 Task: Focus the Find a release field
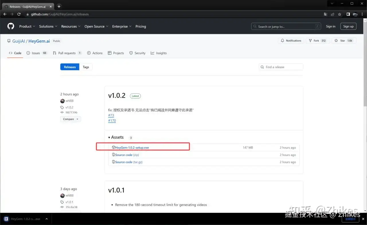281,67
